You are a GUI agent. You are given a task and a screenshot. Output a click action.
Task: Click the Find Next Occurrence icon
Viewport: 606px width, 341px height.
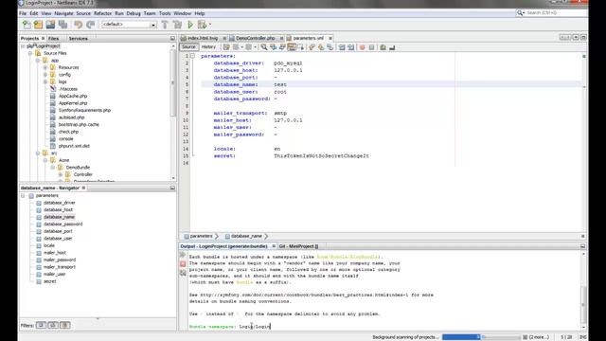pos(282,47)
